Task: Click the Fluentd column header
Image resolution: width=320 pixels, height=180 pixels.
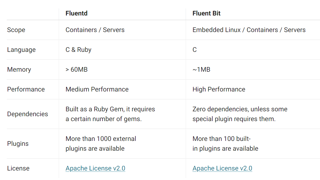Action: pyautogui.click(x=76, y=13)
